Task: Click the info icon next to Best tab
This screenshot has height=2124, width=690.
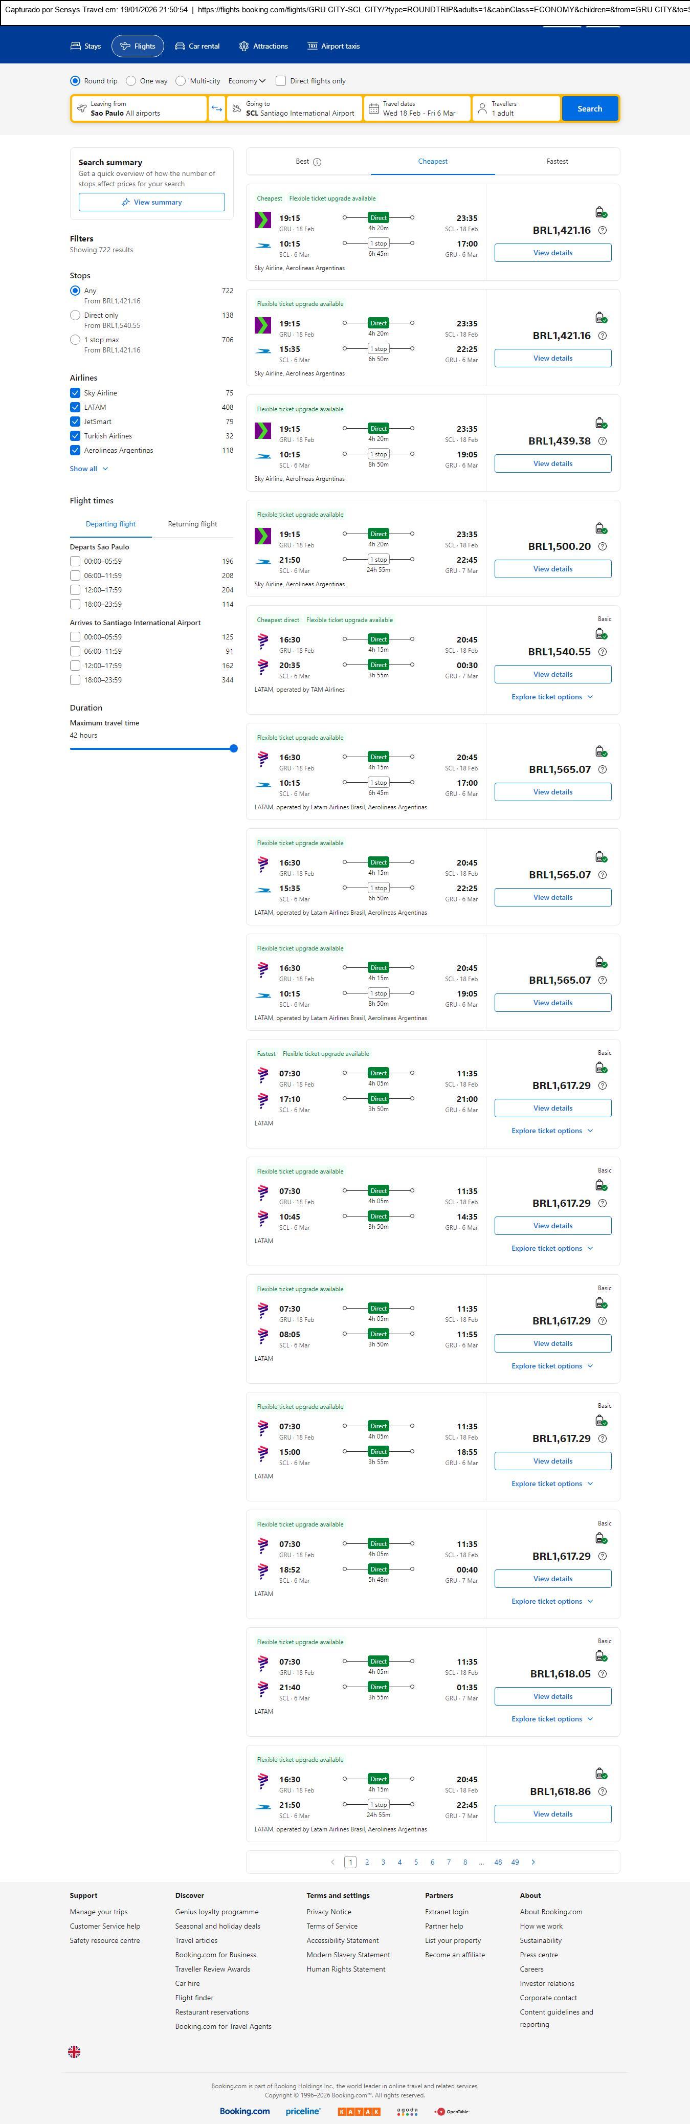Action: point(318,163)
